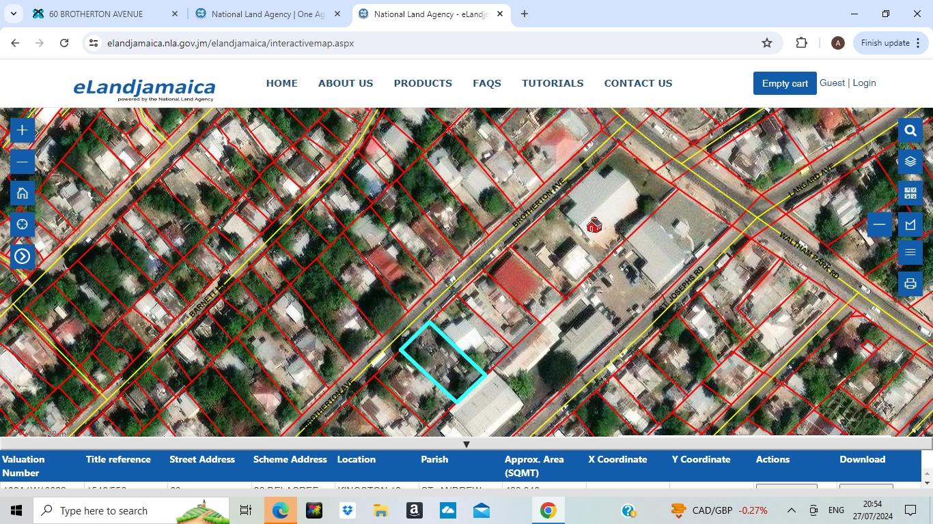Open TUTORIALS page
The width and height of the screenshot is (933, 524).
click(553, 83)
